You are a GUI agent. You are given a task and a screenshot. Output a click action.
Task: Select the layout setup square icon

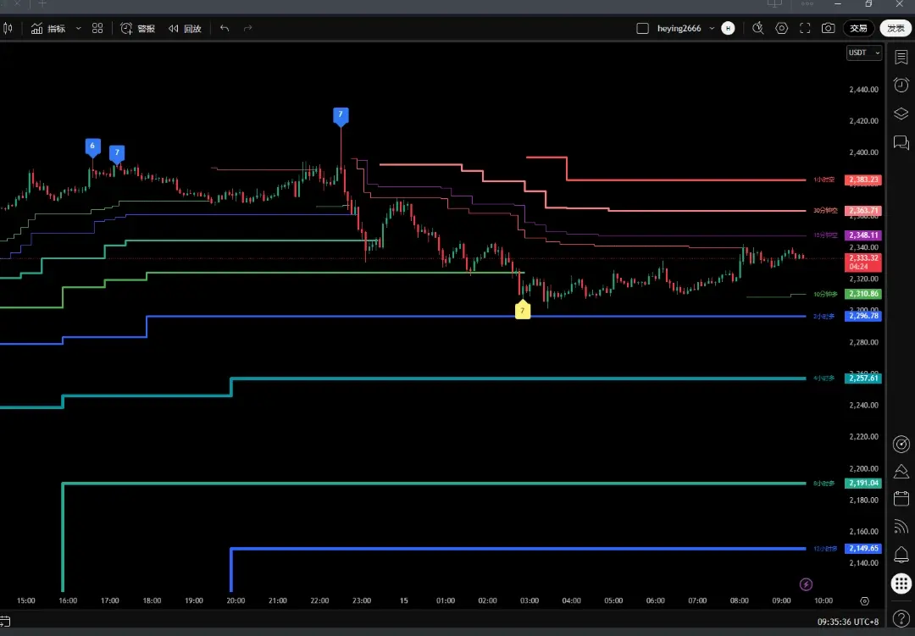click(x=642, y=28)
